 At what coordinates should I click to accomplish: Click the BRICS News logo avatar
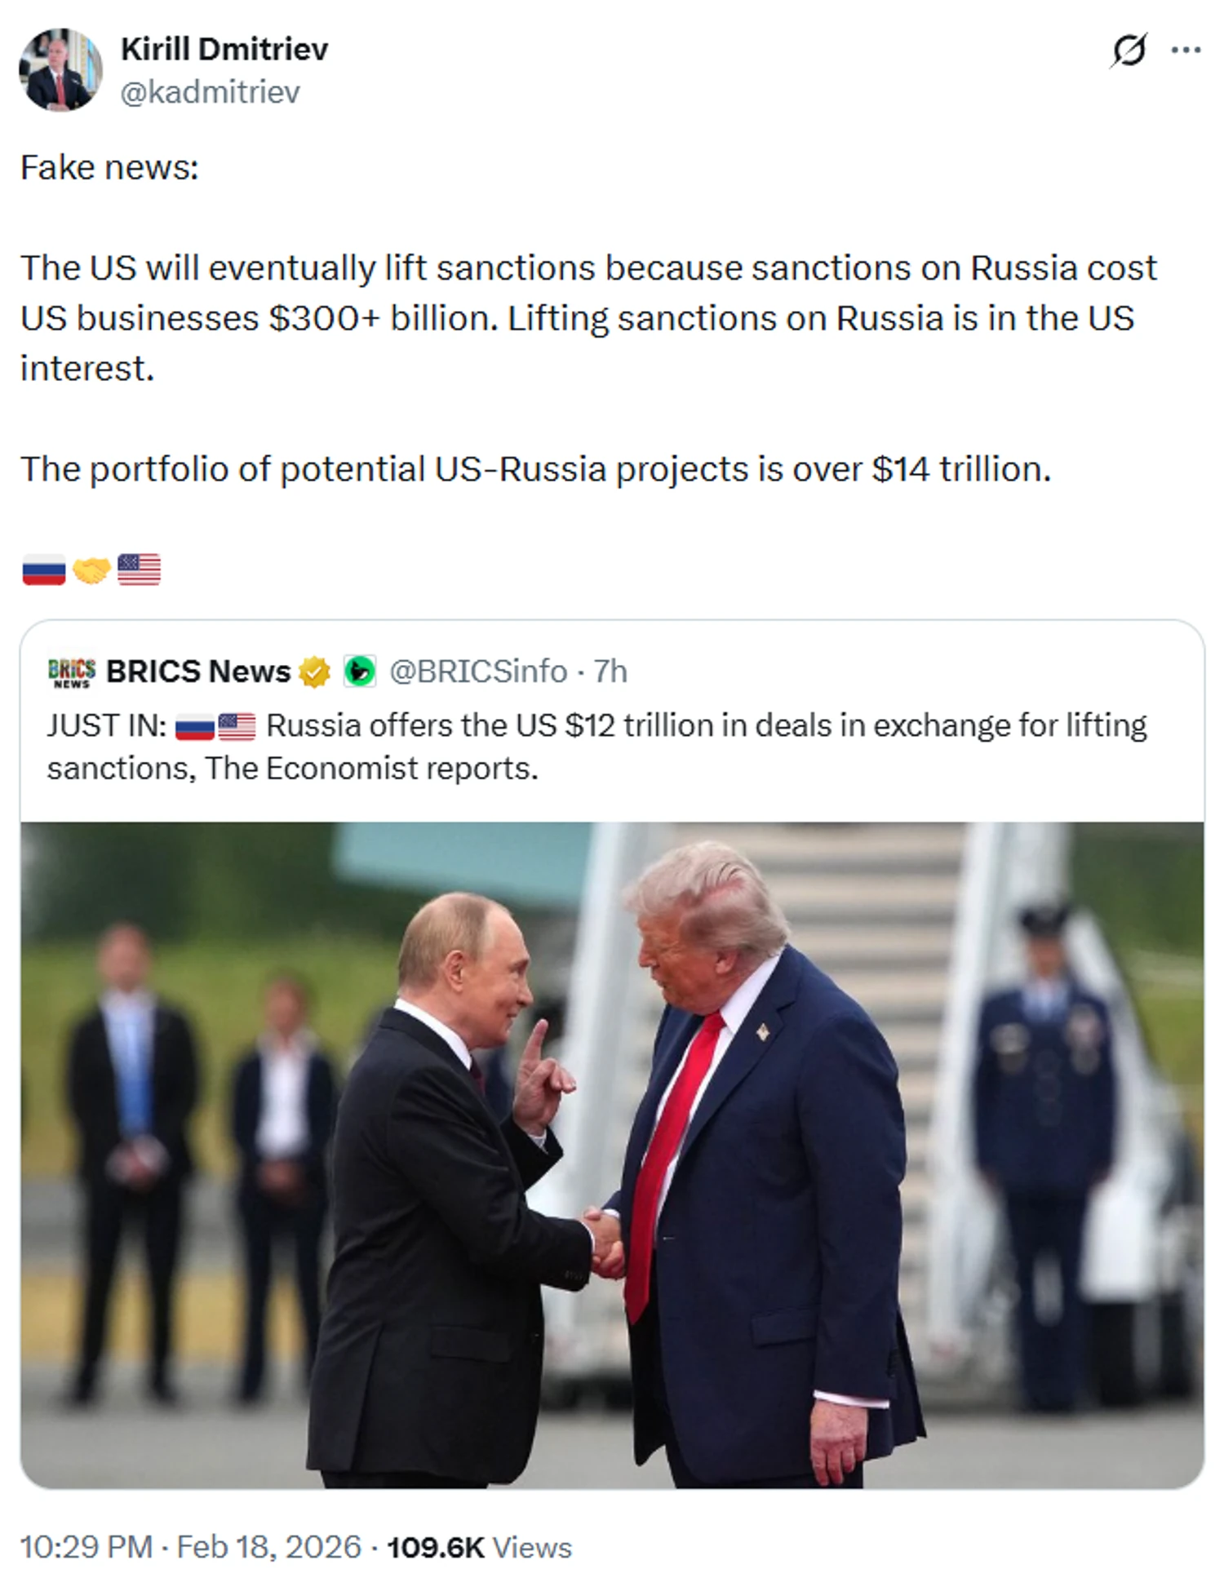[71, 672]
